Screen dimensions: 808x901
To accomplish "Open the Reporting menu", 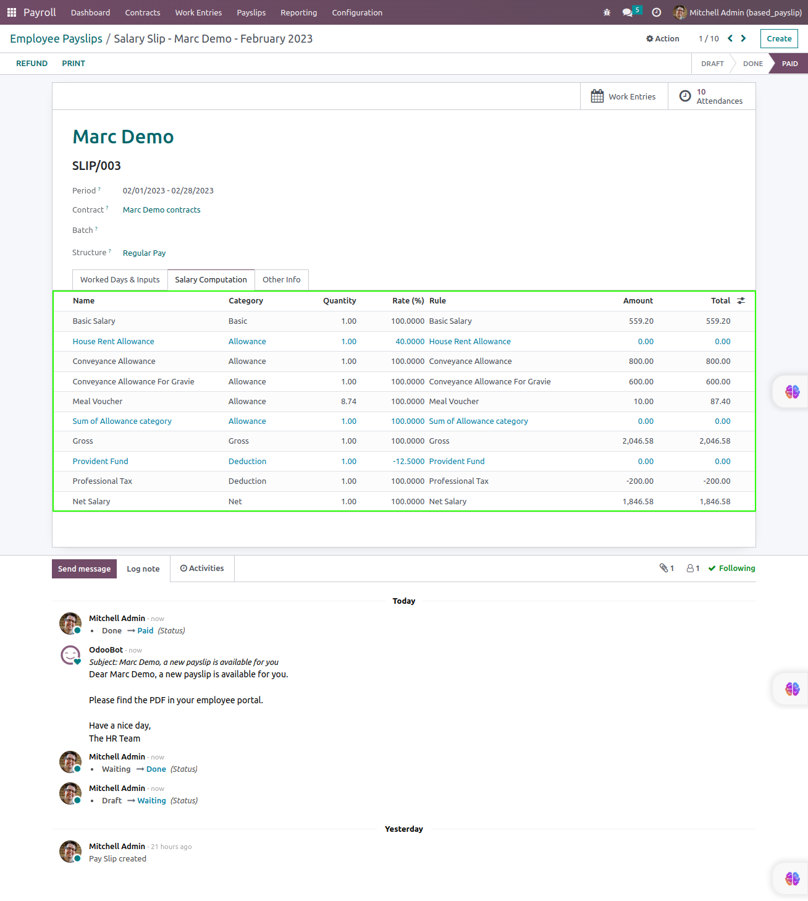I will tap(299, 12).
